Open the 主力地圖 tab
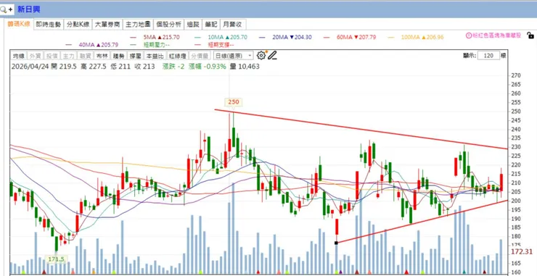Image resolution: width=537 pixels, height=276 pixels. 138,25
